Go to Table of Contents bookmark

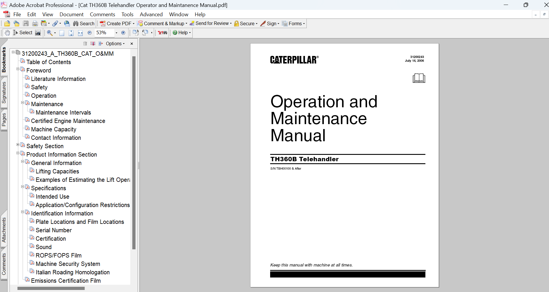click(48, 62)
